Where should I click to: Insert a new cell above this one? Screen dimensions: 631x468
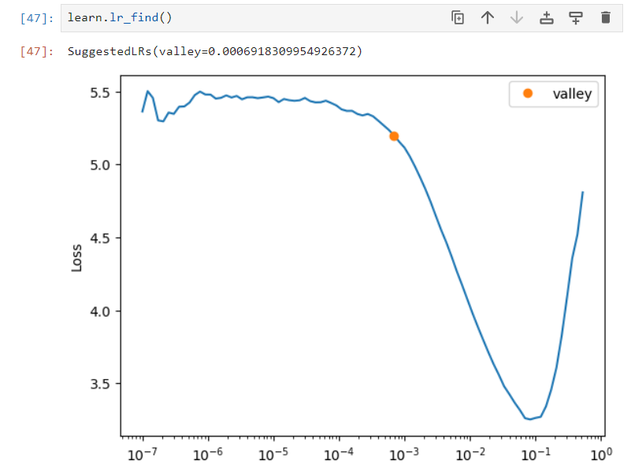click(547, 17)
